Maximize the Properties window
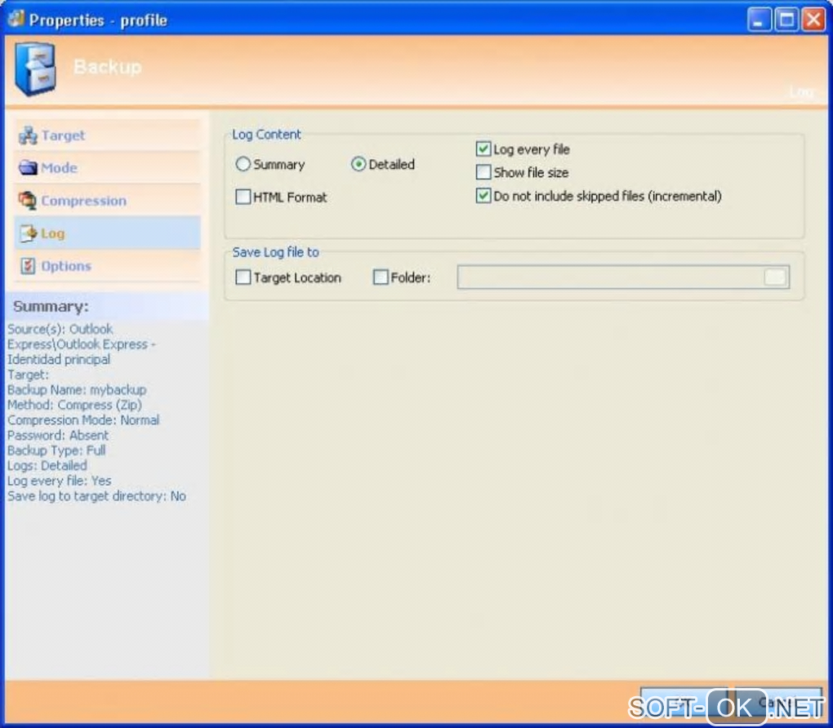This screenshot has height=728, width=833. click(x=786, y=20)
